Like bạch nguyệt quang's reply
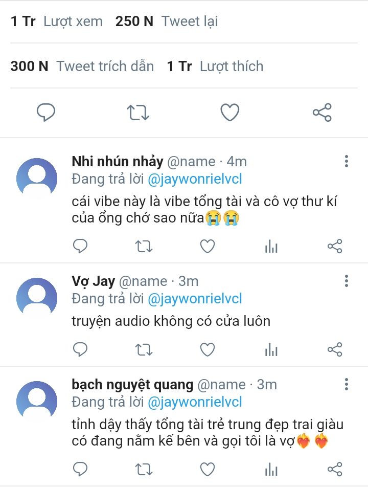Image resolution: width=368 pixels, height=487 pixels. click(207, 469)
